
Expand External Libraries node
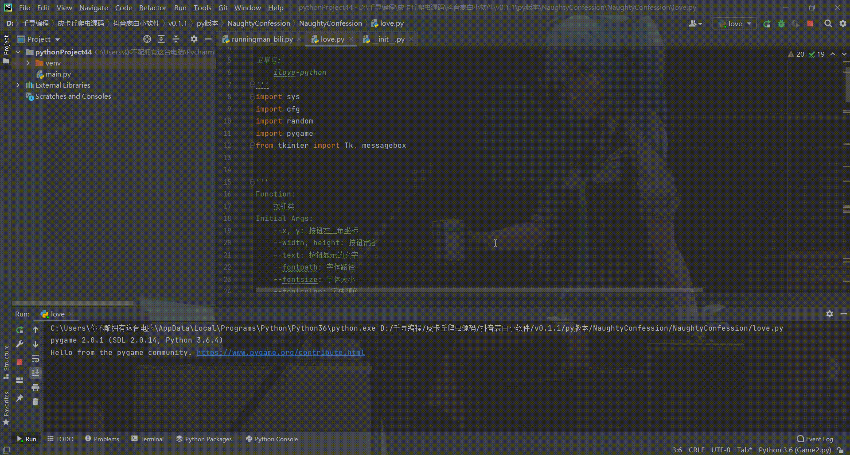click(x=18, y=85)
